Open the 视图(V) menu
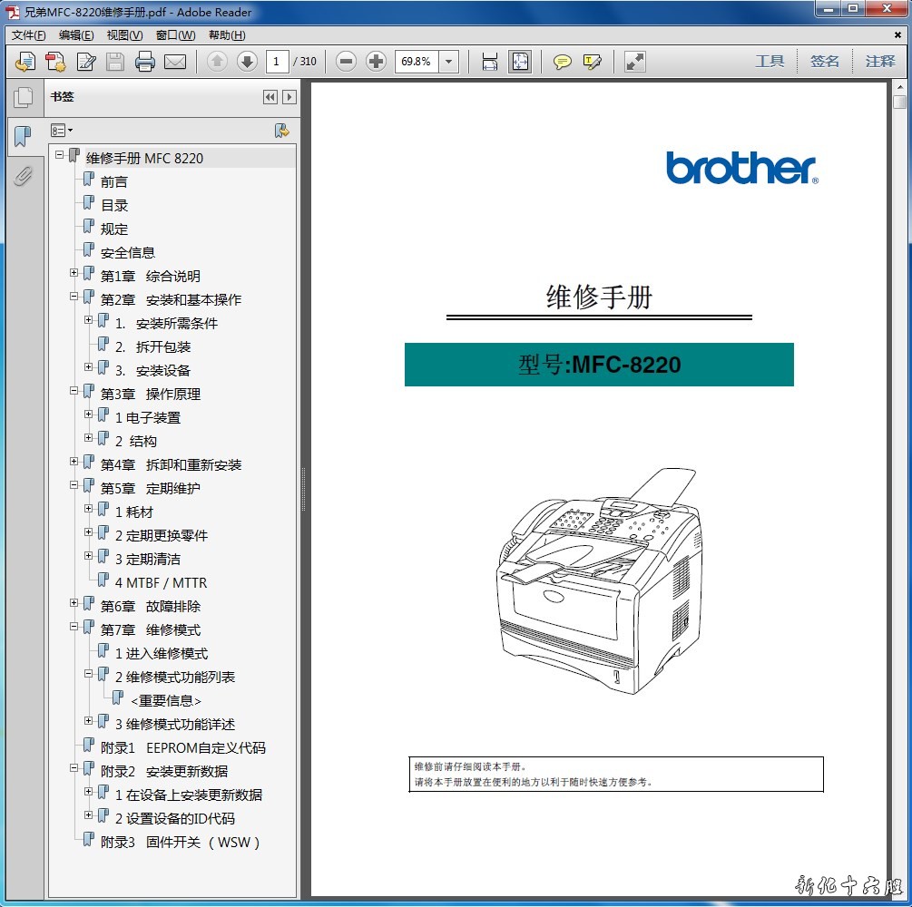 pos(124,35)
